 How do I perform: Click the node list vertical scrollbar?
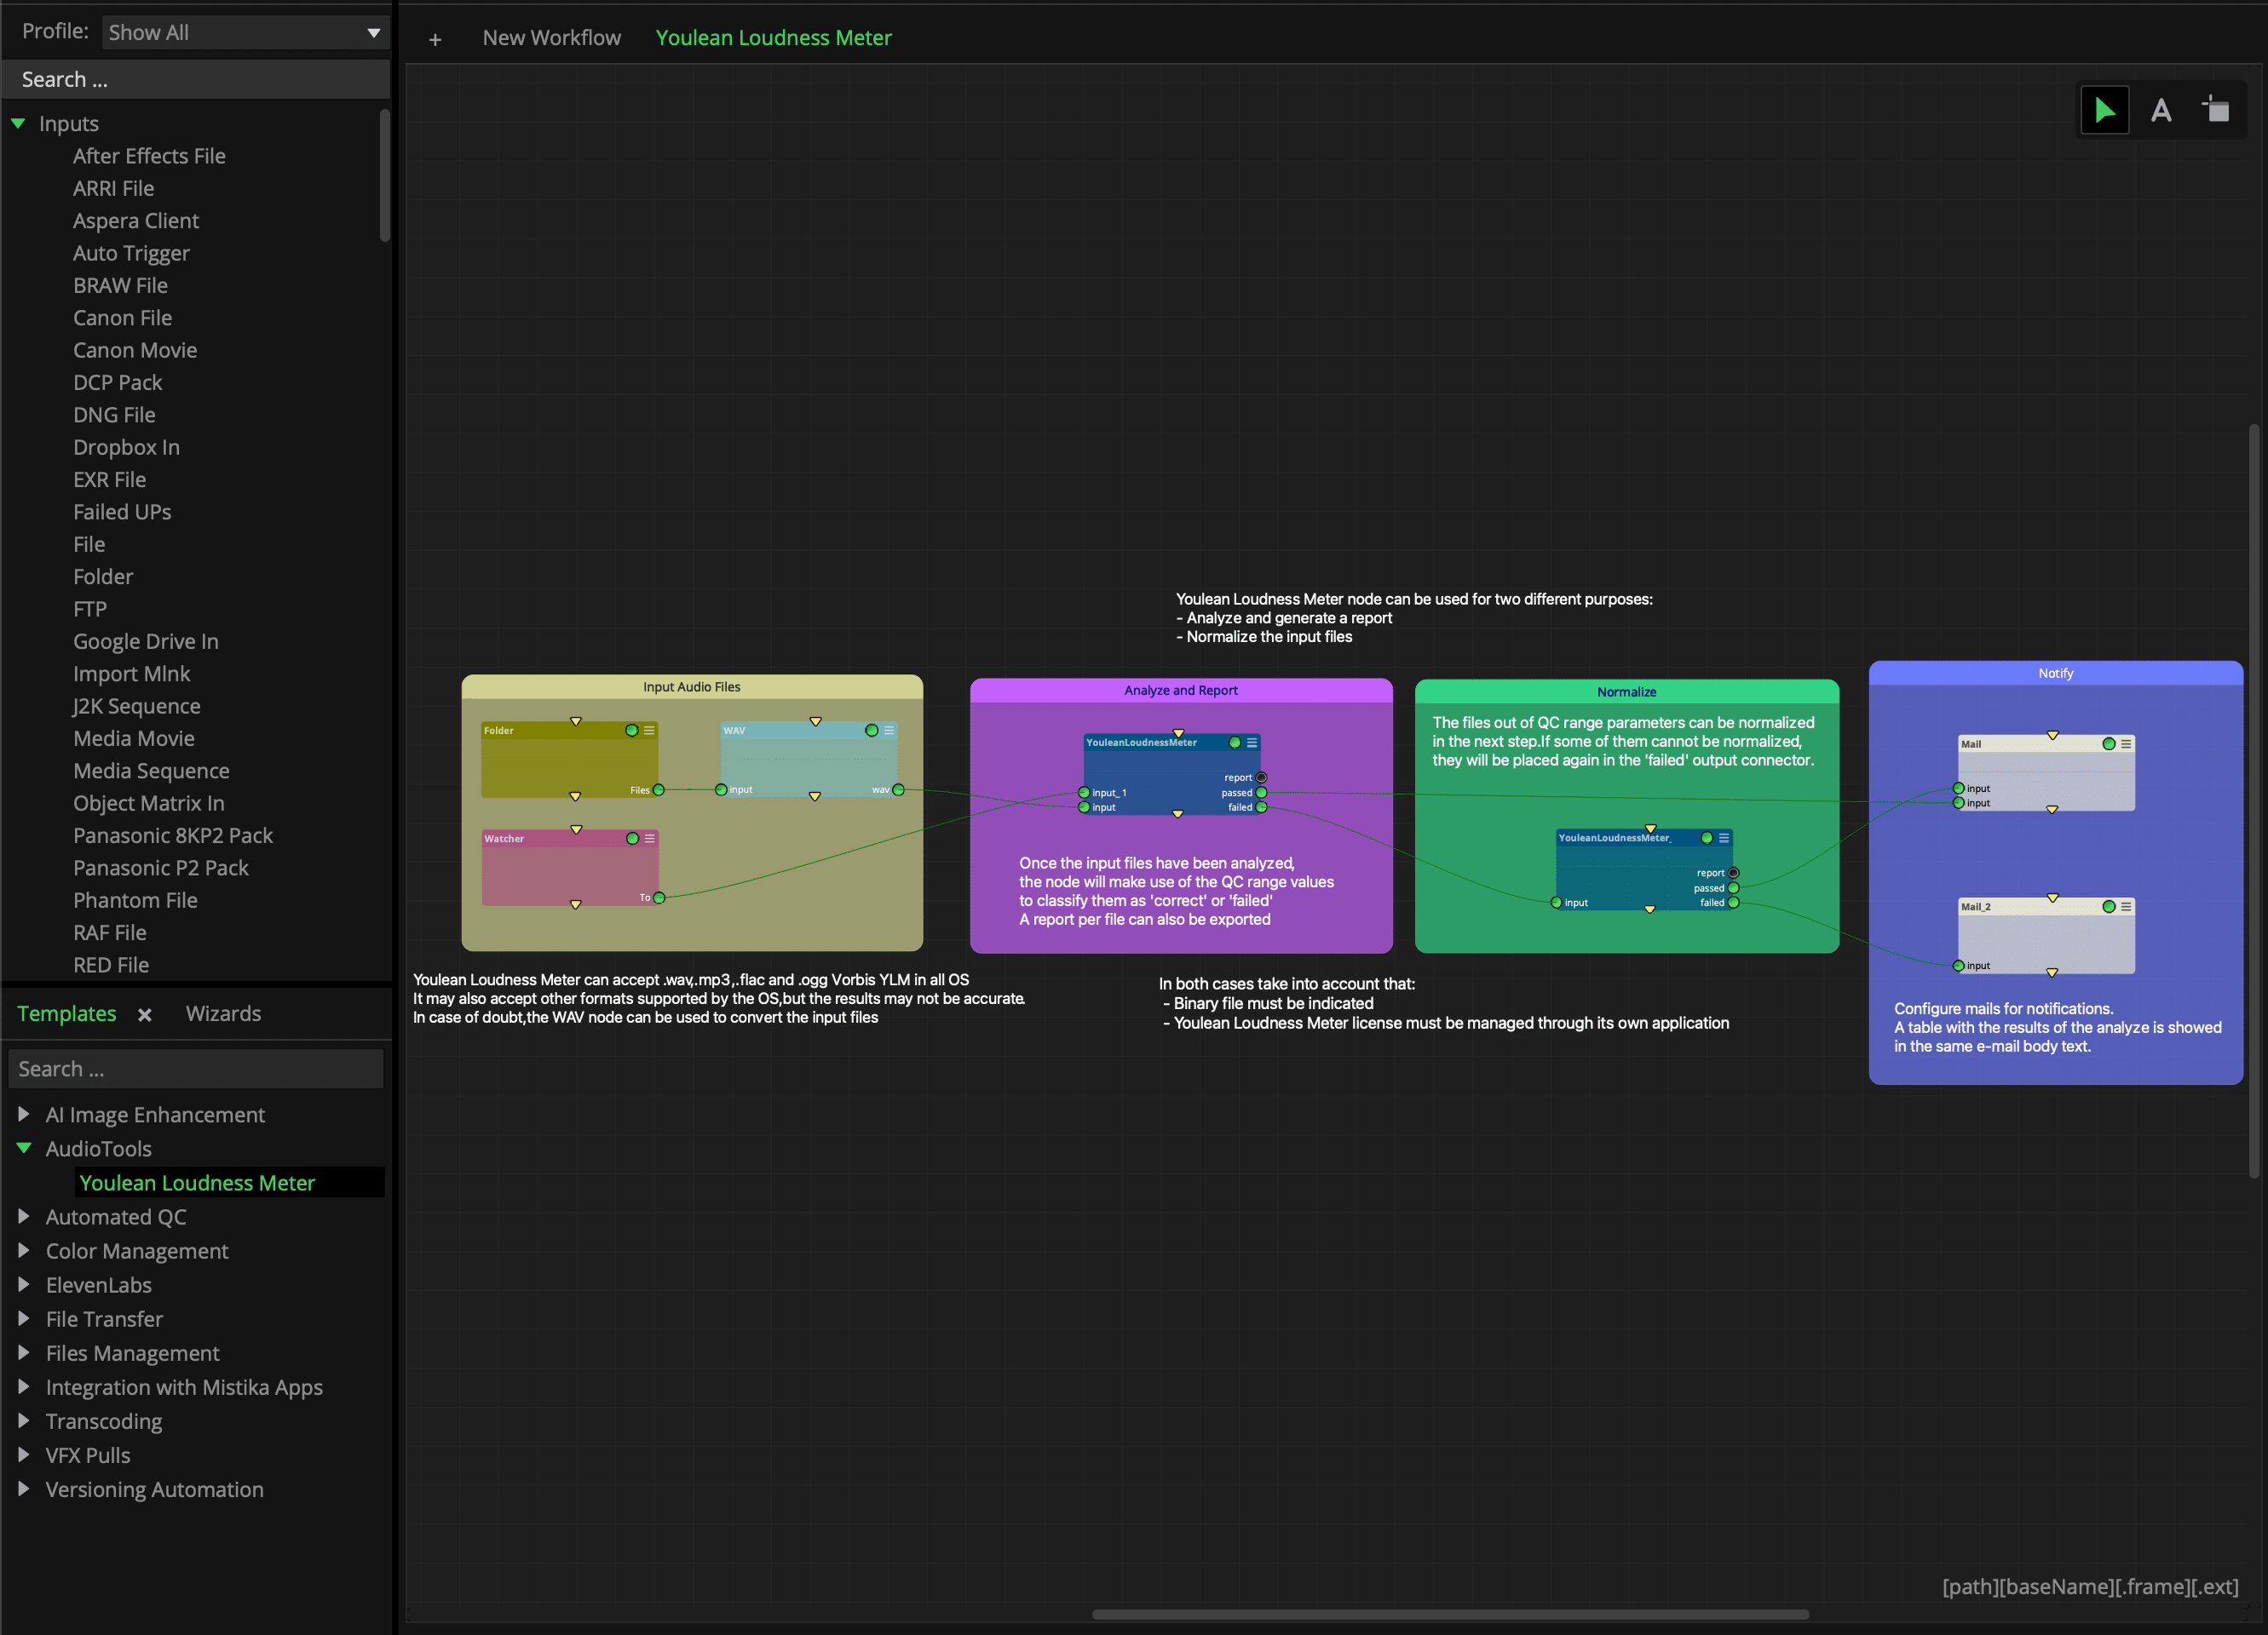point(385,175)
